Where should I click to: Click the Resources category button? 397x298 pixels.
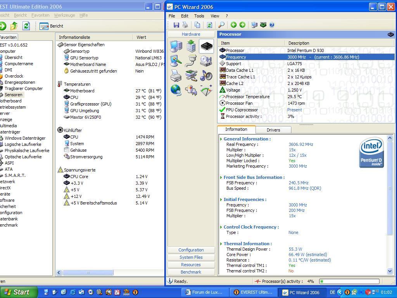(x=191, y=265)
